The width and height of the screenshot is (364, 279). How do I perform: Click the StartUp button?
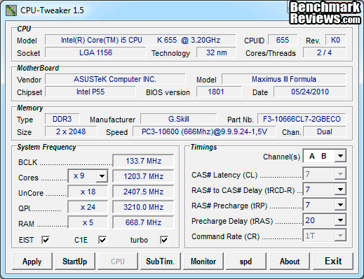click(75, 262)
